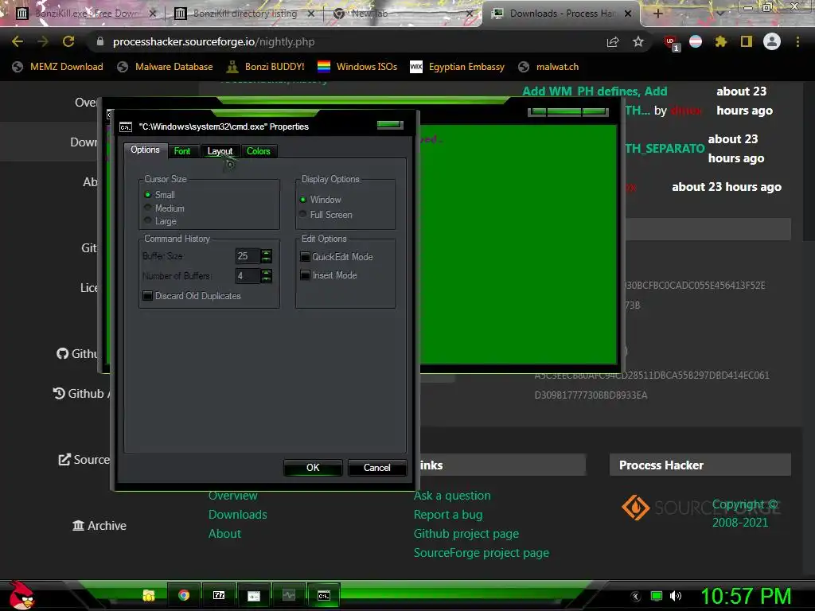Open 7-Zip from the taskbar

(219, 595)
